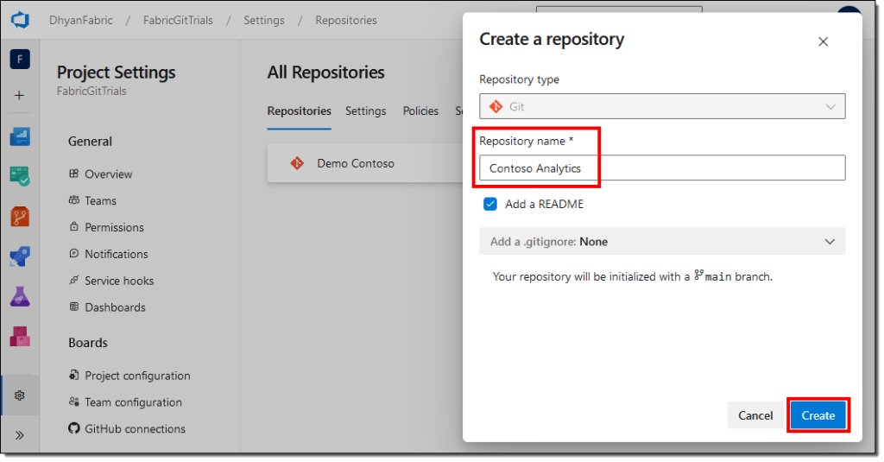
Task: Expand the Add a .gitignore dropdown
Action: pos(661,242)
